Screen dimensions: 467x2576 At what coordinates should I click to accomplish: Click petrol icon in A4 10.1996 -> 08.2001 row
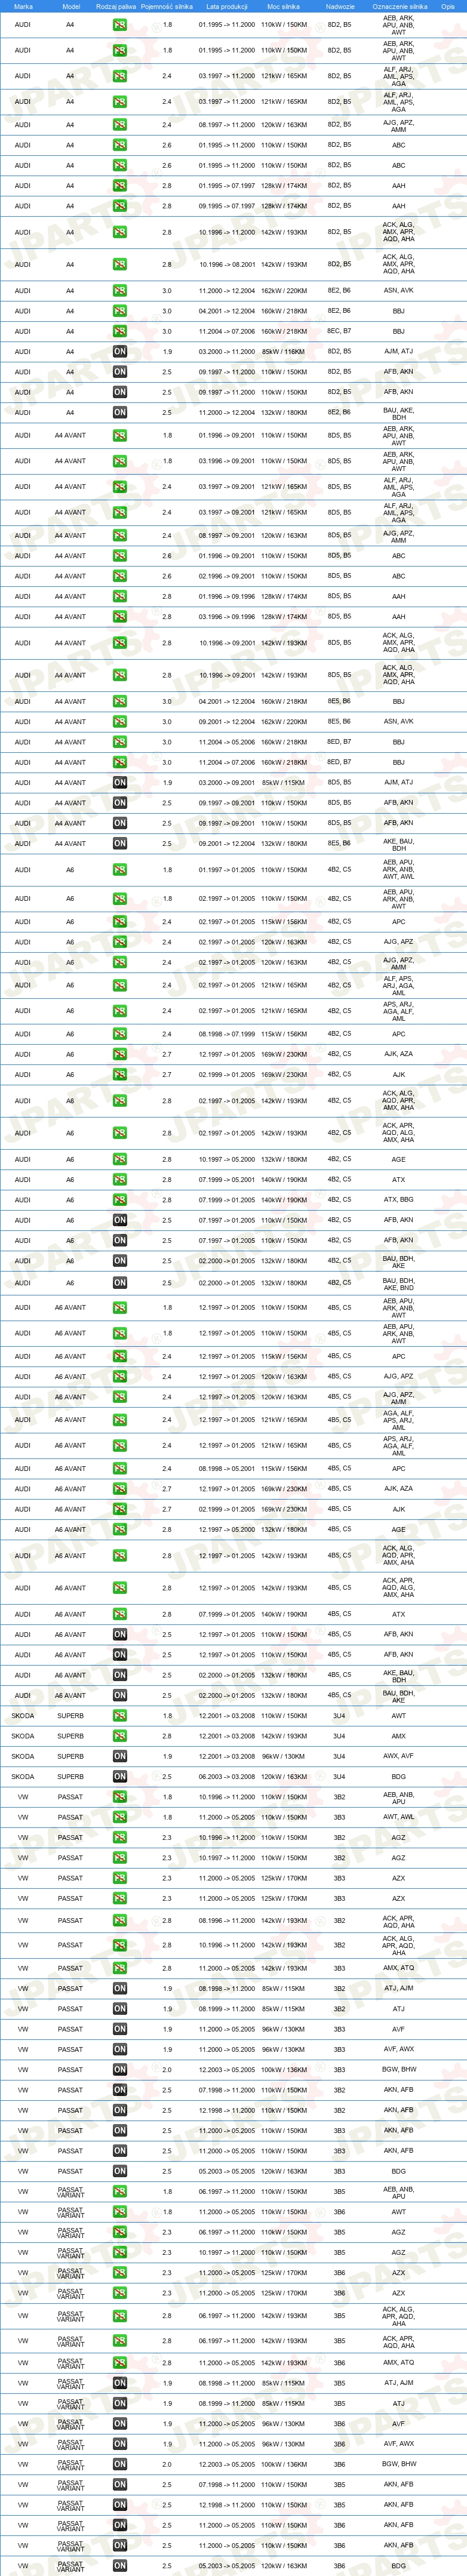(x=119, y=265)
